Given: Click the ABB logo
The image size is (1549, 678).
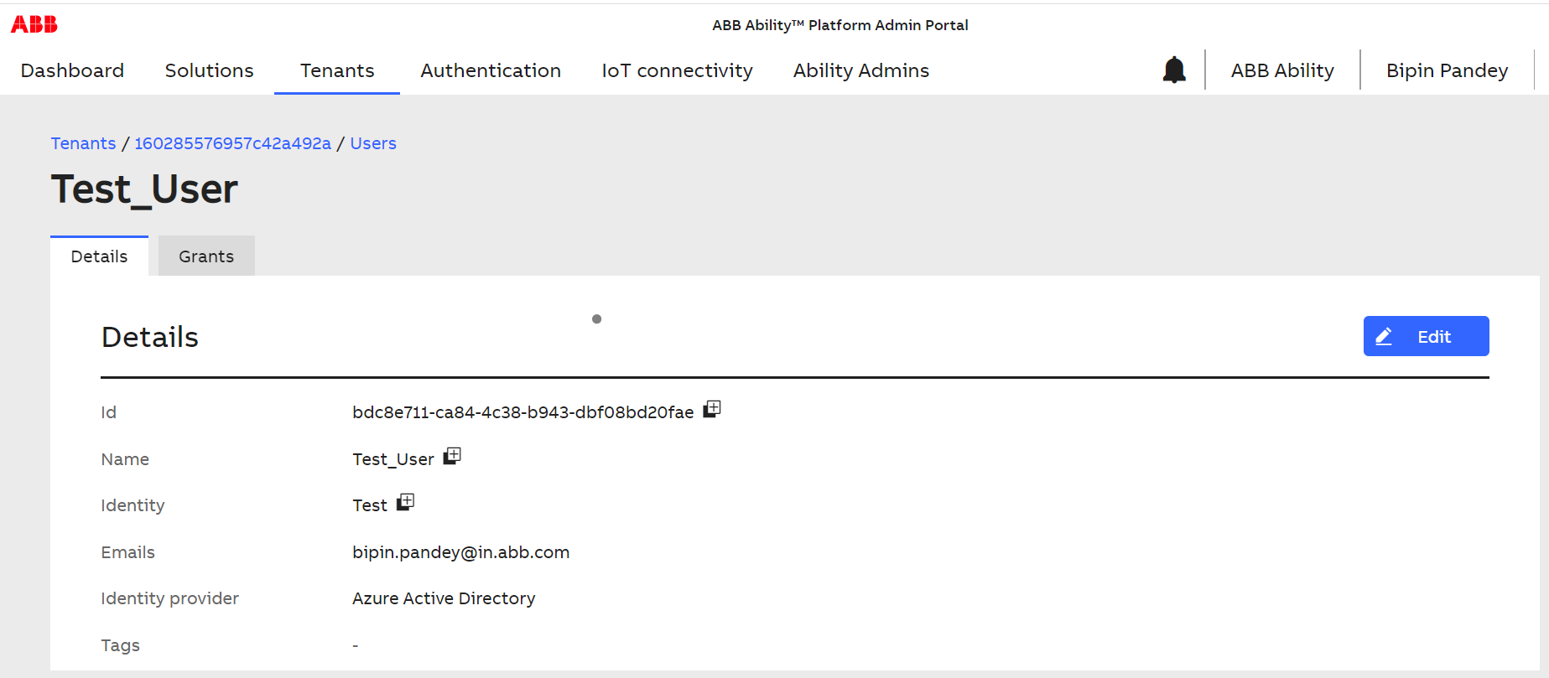Looking at the screenshot, I should point(34,24).
